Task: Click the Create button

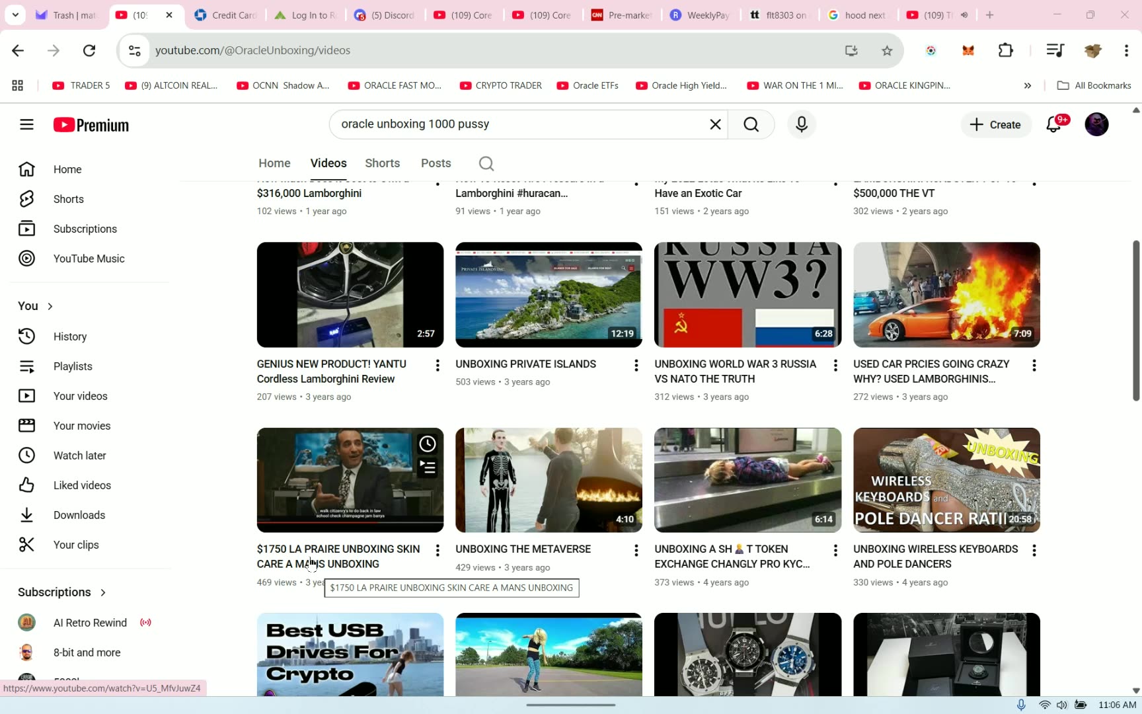Action: click(x=995, y=124)
